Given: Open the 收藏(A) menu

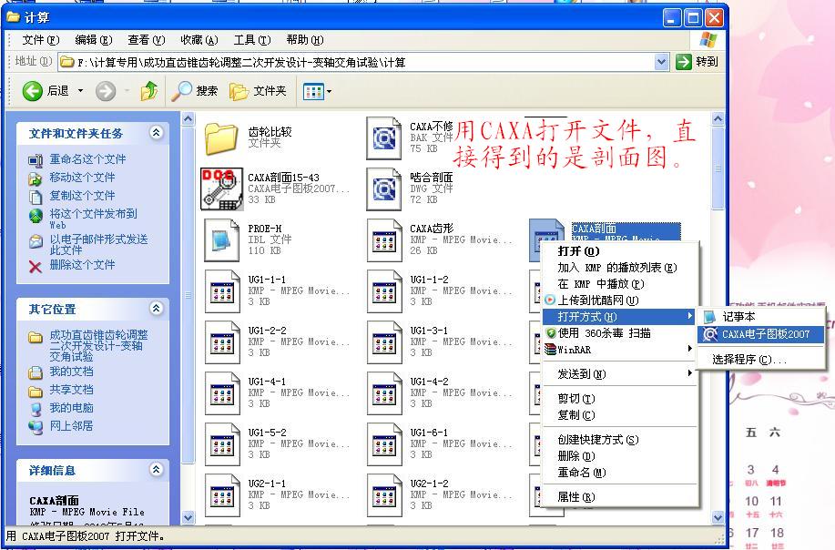Looking at the screenshot, I should (x=199, y=40).
